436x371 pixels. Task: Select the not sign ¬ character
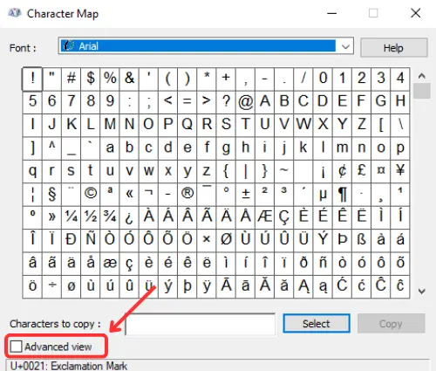(148, 194)
